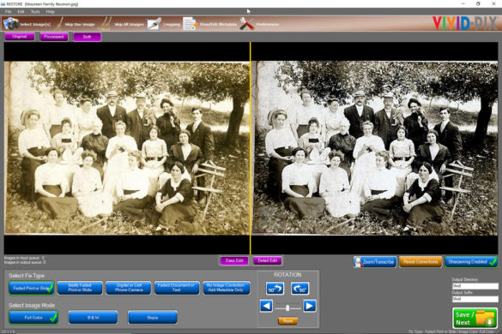Open the View/Edit Metadata document icon
This screenshot has height=334, width=502.
191,24
